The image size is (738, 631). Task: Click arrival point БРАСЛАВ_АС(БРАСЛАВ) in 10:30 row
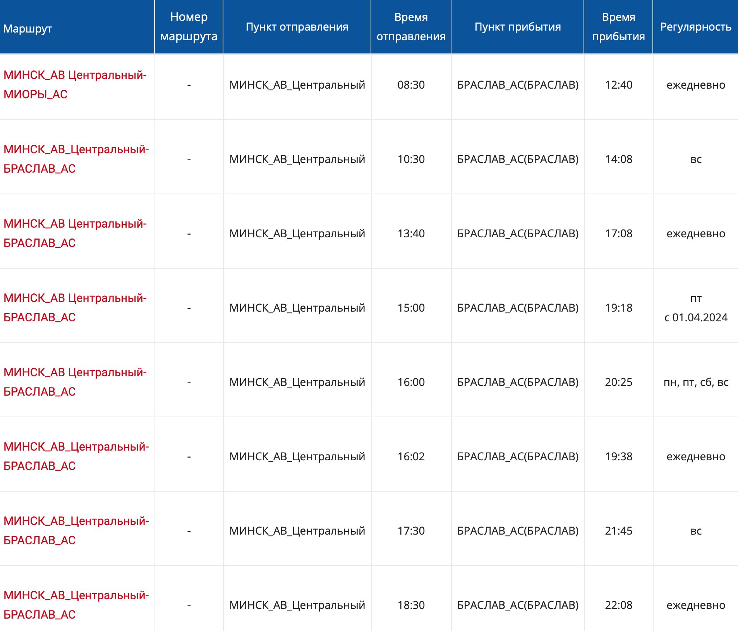[518, 159]
